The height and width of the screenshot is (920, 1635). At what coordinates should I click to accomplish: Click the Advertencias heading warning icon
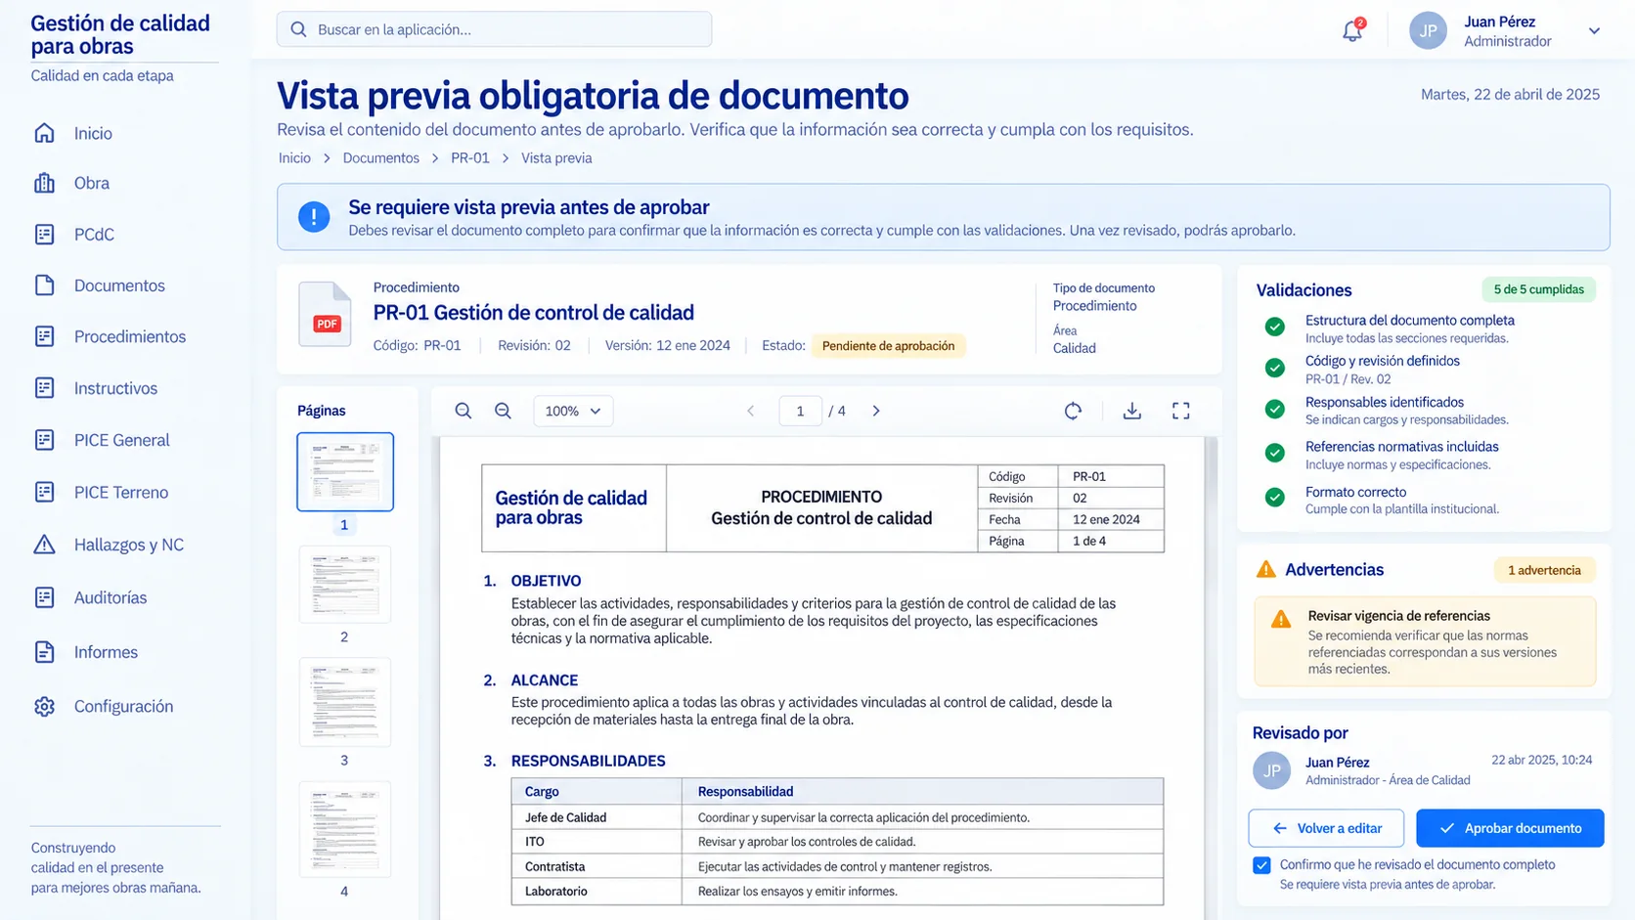point(1265,569)
